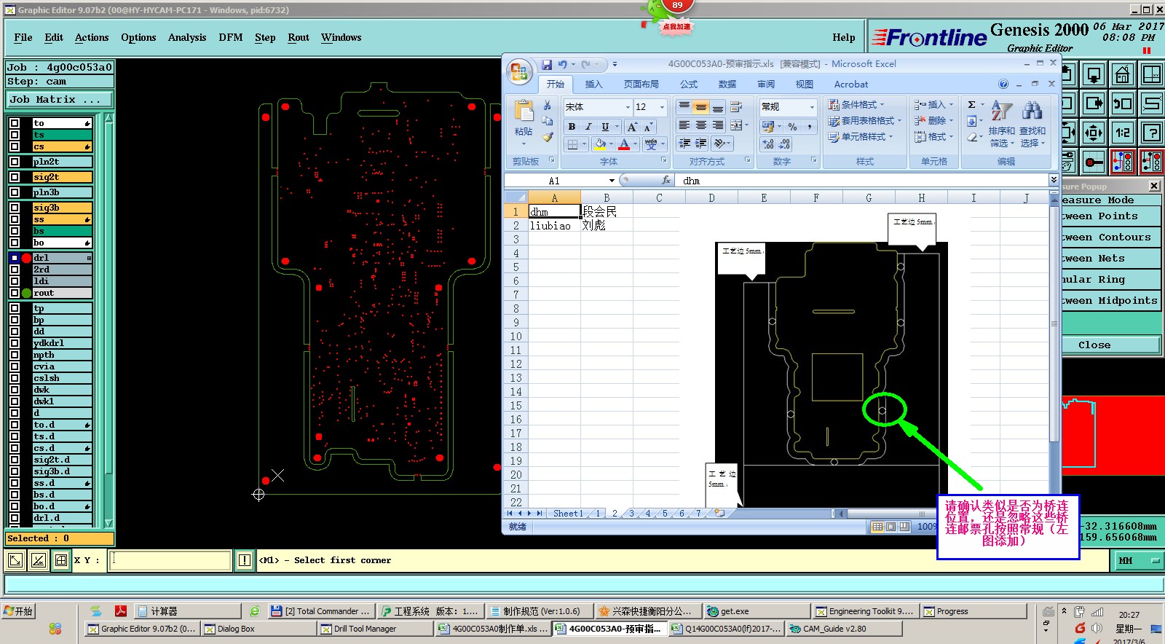Click the box with right arrow icon
The image size is (1165, 644).
click(x=1093, y=103)
